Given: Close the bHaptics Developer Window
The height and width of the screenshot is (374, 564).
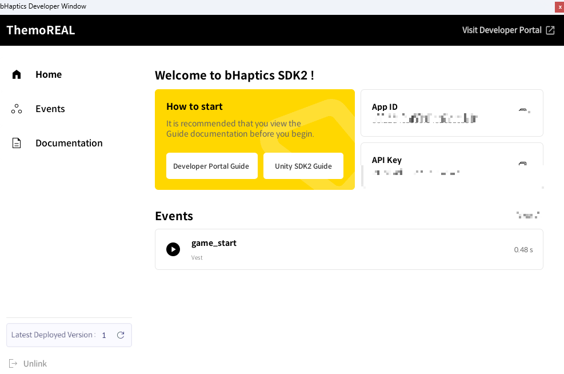Looking at the screenshot, I should (x=559, y=7).
